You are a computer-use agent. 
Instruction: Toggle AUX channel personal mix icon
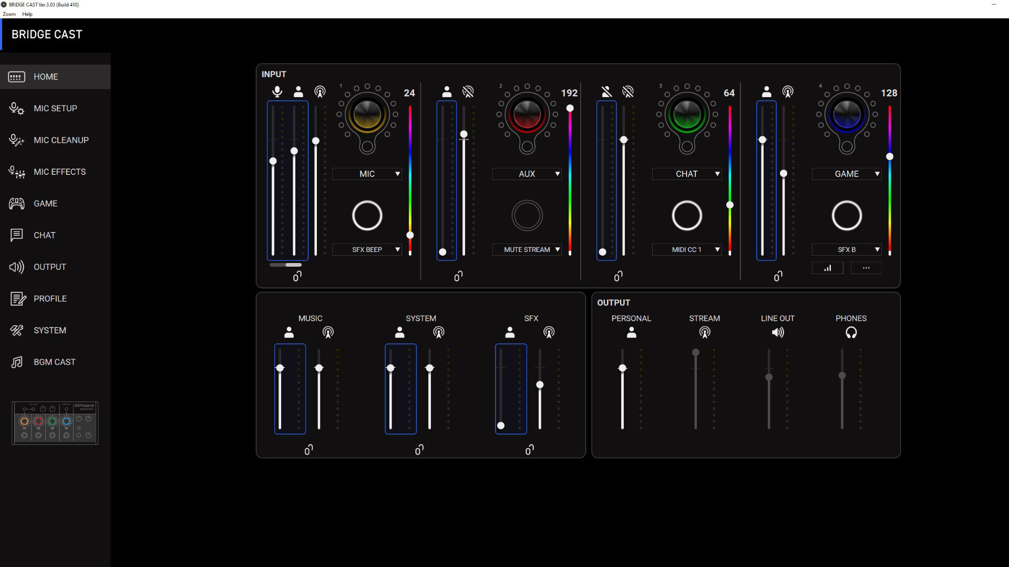447,92
